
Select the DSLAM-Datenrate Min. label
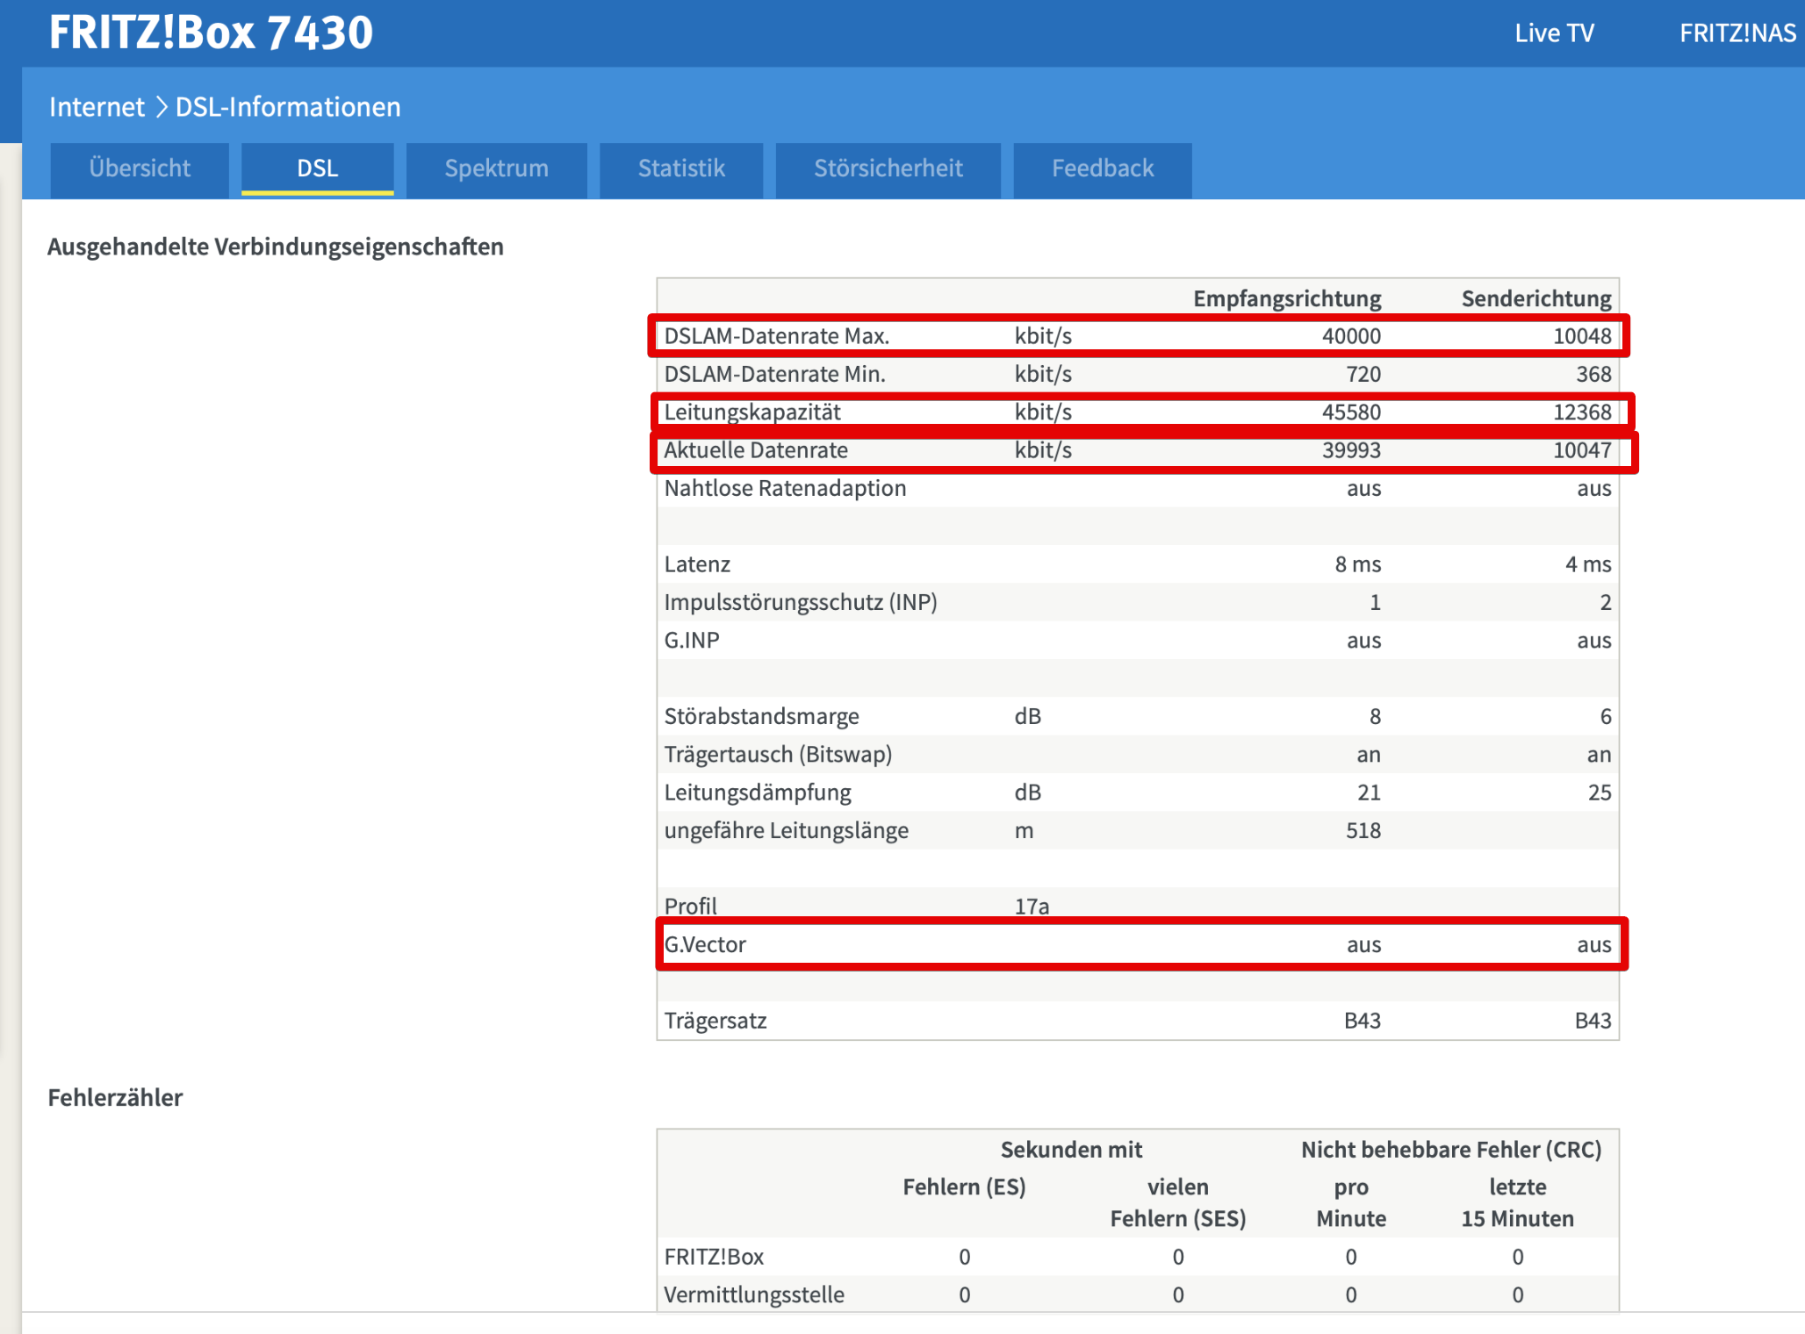tap(774, 375)
